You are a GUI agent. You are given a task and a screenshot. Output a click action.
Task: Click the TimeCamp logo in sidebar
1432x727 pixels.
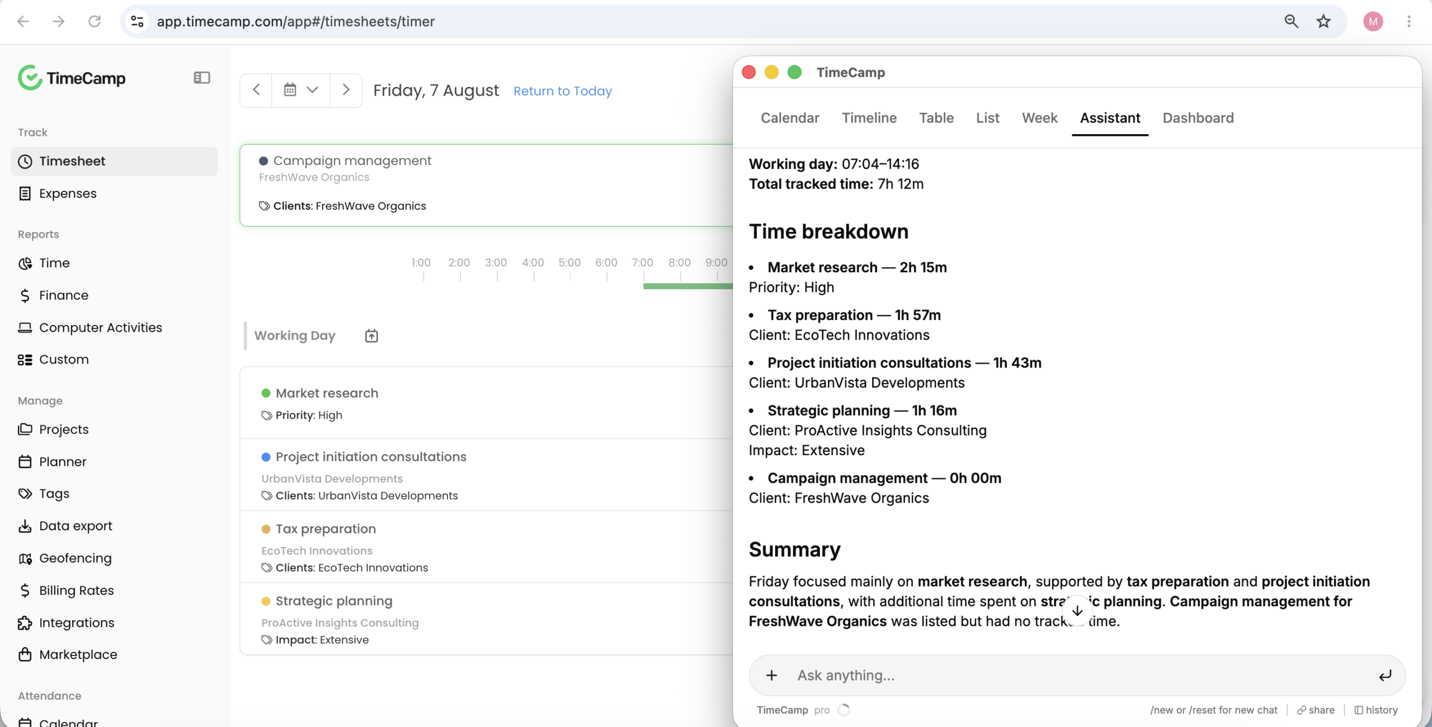72,78
